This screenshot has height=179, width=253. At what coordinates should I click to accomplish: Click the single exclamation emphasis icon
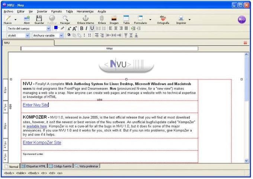[84, 35]
